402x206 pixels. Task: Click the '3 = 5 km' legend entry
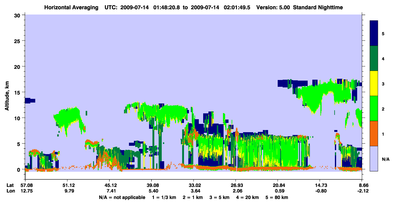[x=220, y=197]
